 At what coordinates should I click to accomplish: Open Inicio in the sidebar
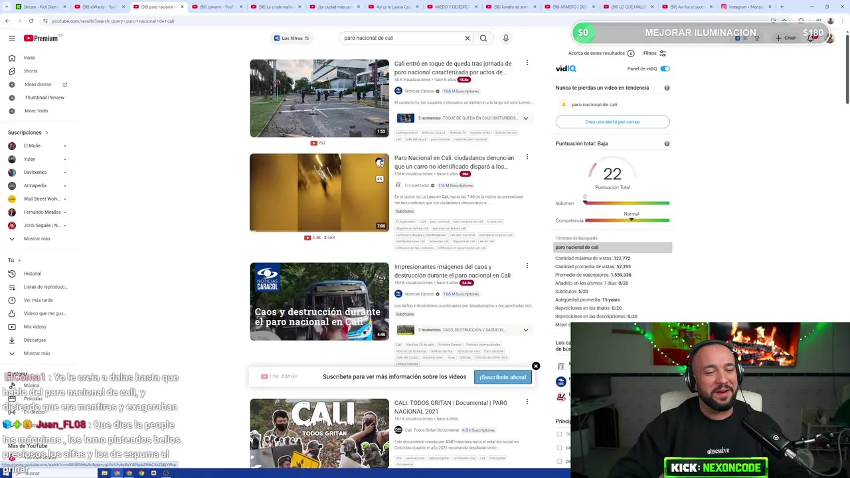29,58
